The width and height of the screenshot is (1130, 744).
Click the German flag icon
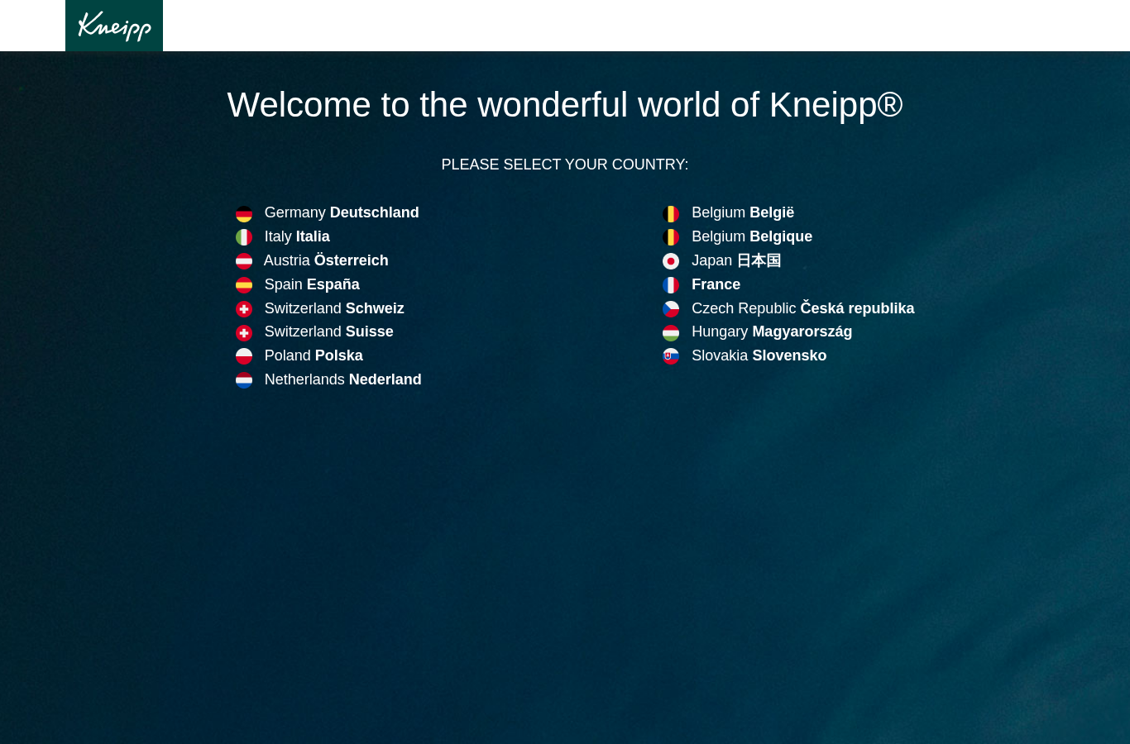[x=244, y=214]
